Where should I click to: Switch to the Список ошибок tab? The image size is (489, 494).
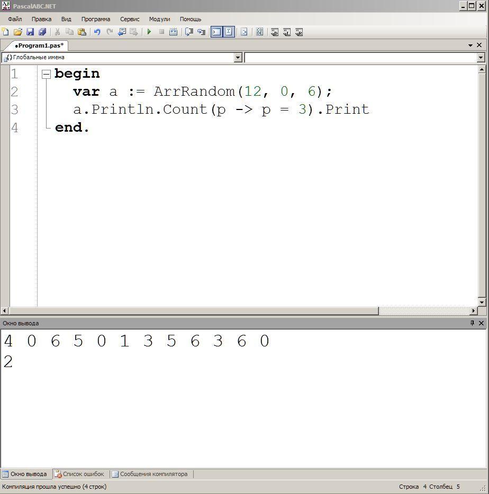80,474
